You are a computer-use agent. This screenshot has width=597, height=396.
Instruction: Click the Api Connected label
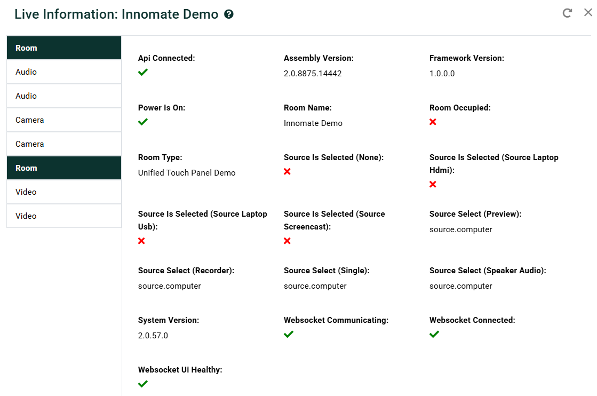point(166,58)
